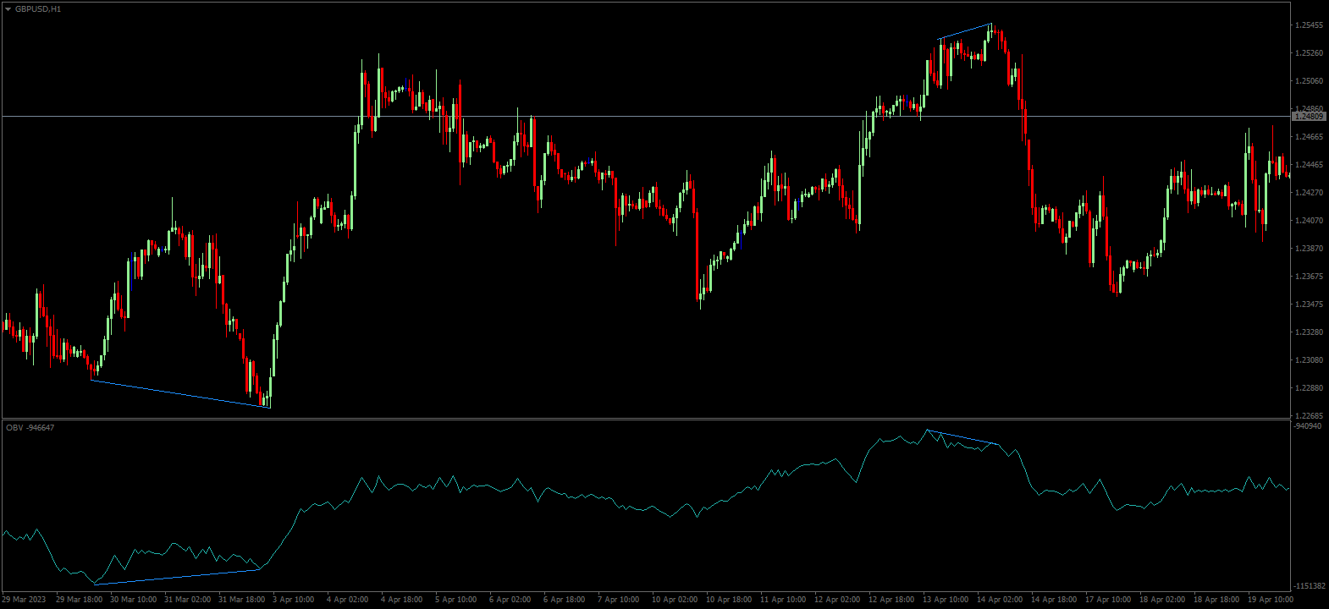Click the 29 Mar 2023 date label
The image size is (1329, 609).
click(x=24, y=600)
